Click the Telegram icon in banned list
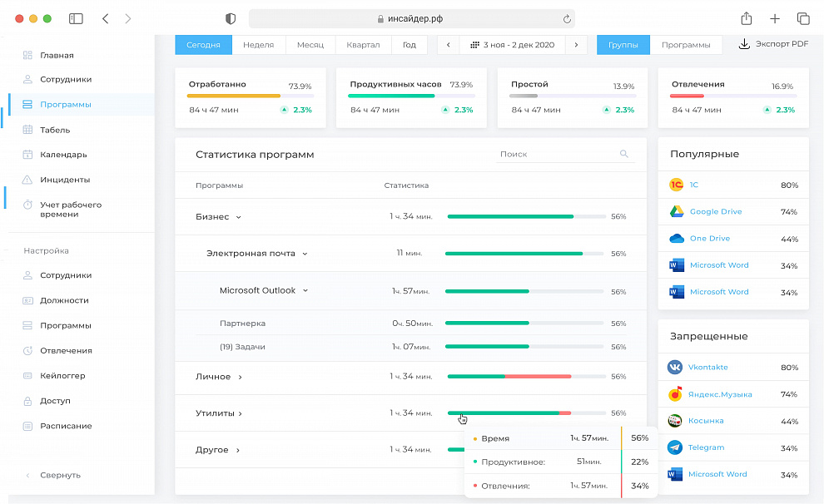 (675, 447)
